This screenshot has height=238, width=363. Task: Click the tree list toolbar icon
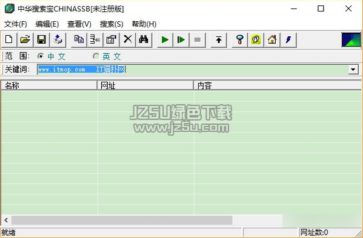tap(95, 40)
